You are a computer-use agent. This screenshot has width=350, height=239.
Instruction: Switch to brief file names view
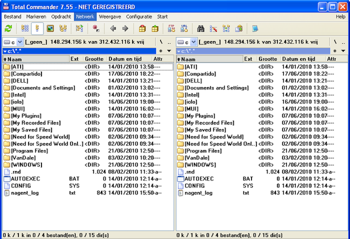pyautogui.click(x=25, y=29)
